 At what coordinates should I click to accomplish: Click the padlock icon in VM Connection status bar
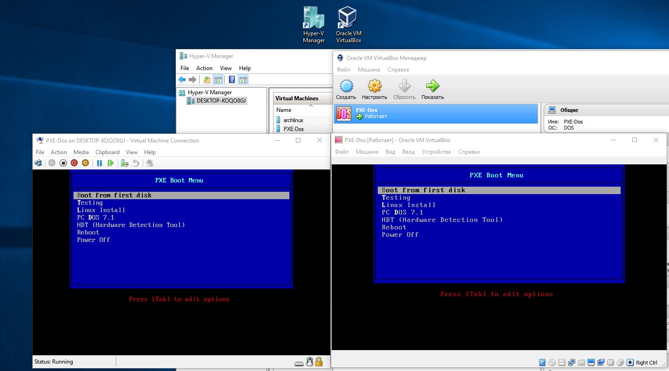pos(319,362)
